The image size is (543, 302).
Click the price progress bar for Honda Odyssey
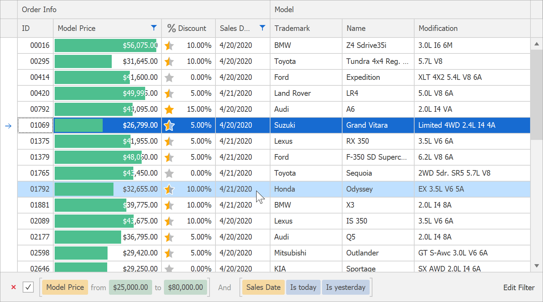(x=84, y=189)
